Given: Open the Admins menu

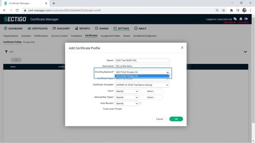Looking at the screenshot, I should point(102,28).
